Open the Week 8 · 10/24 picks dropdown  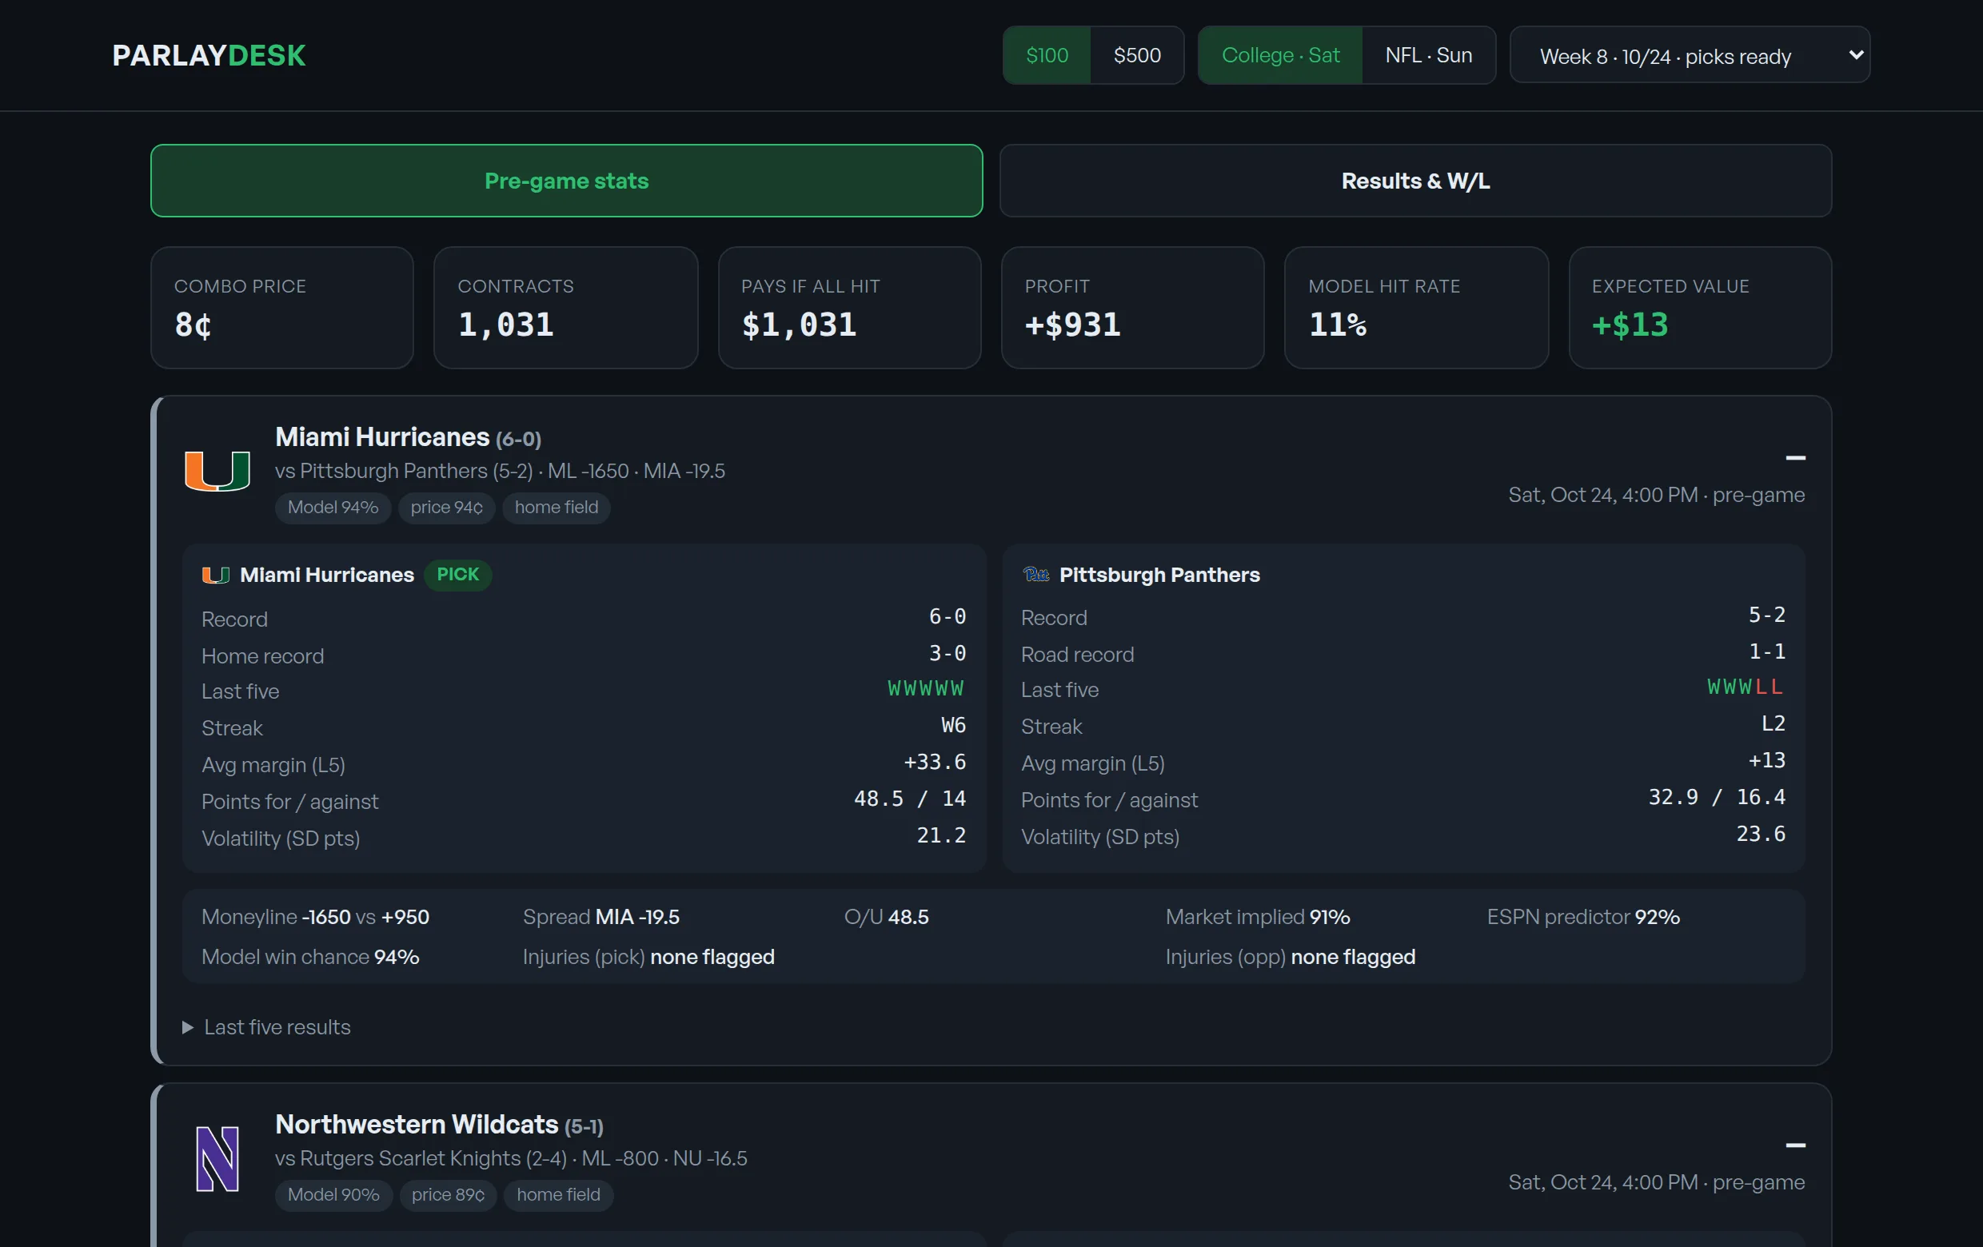(1689, 55)
